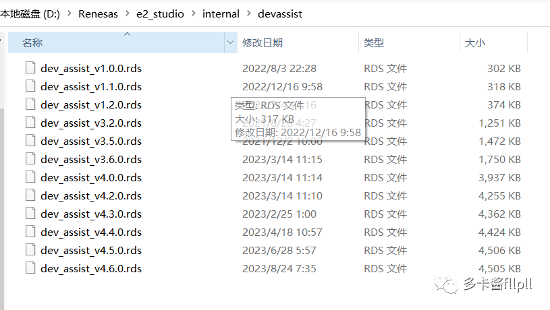The image size is (550, 310).
Task: Navigate to e2_studio folder in breadcrumb
Action: click(x=161, y=14)
